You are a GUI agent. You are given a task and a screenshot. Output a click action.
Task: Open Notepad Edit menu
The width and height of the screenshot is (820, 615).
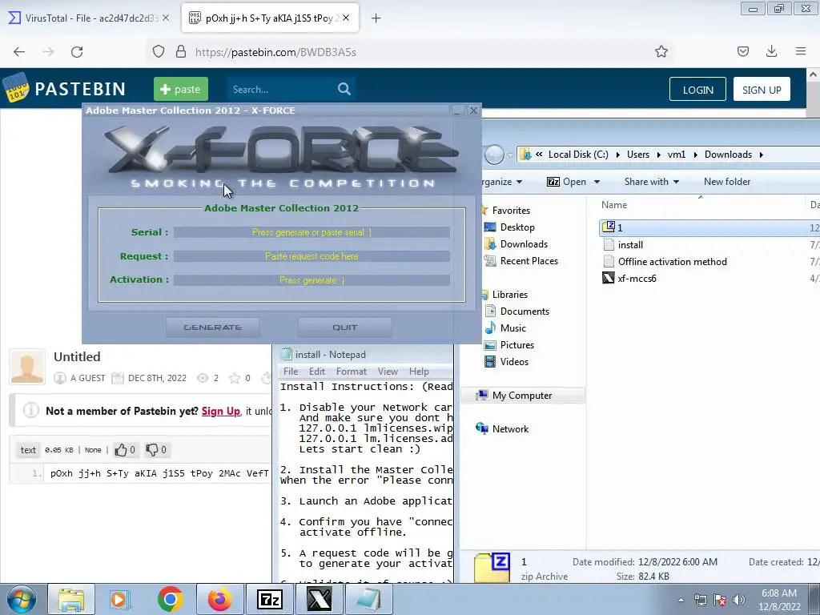tap(317, 372)
